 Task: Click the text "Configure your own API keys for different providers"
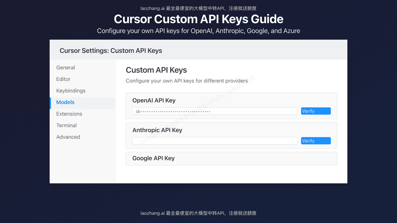[x=187, y=81]
